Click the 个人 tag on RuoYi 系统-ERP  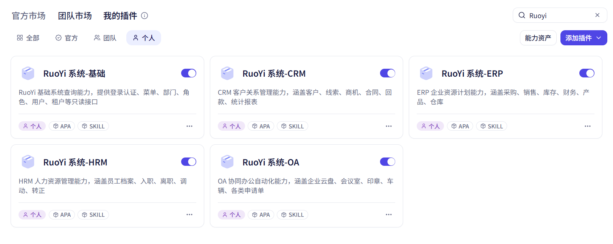430,126
